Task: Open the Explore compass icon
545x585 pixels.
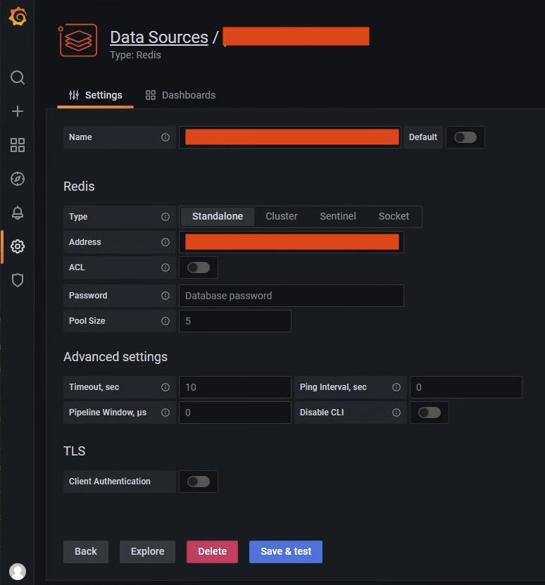Action: click(18, 179)
